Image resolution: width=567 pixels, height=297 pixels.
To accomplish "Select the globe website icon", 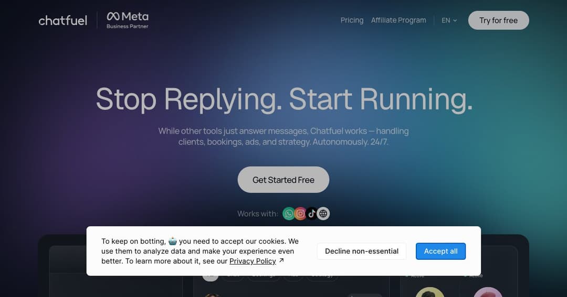I will click(x=323, y=214).
